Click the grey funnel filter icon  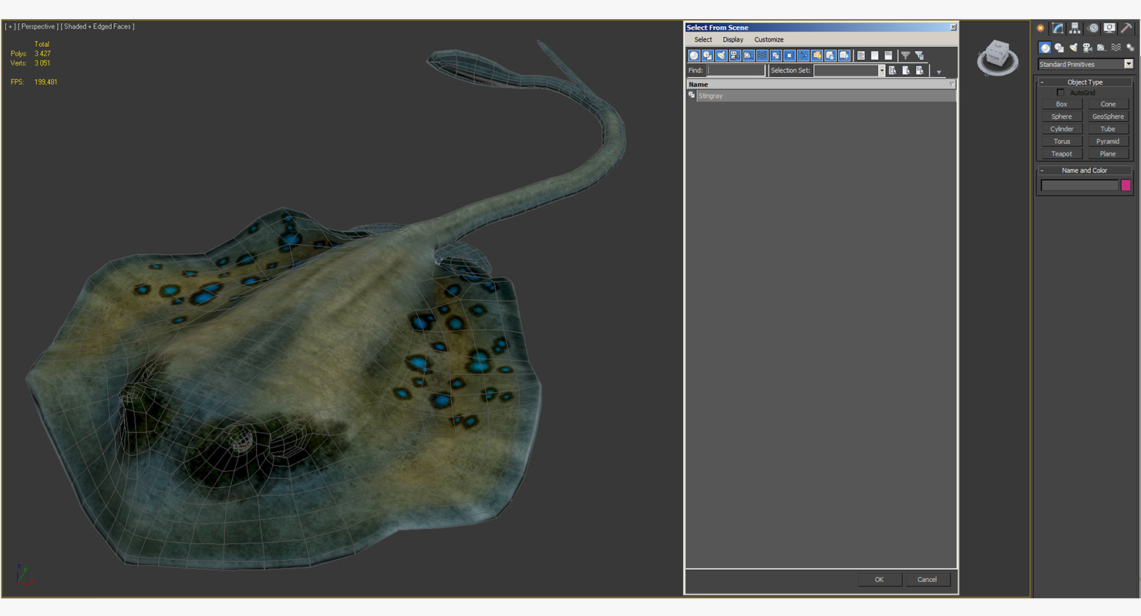click(906, 55)
